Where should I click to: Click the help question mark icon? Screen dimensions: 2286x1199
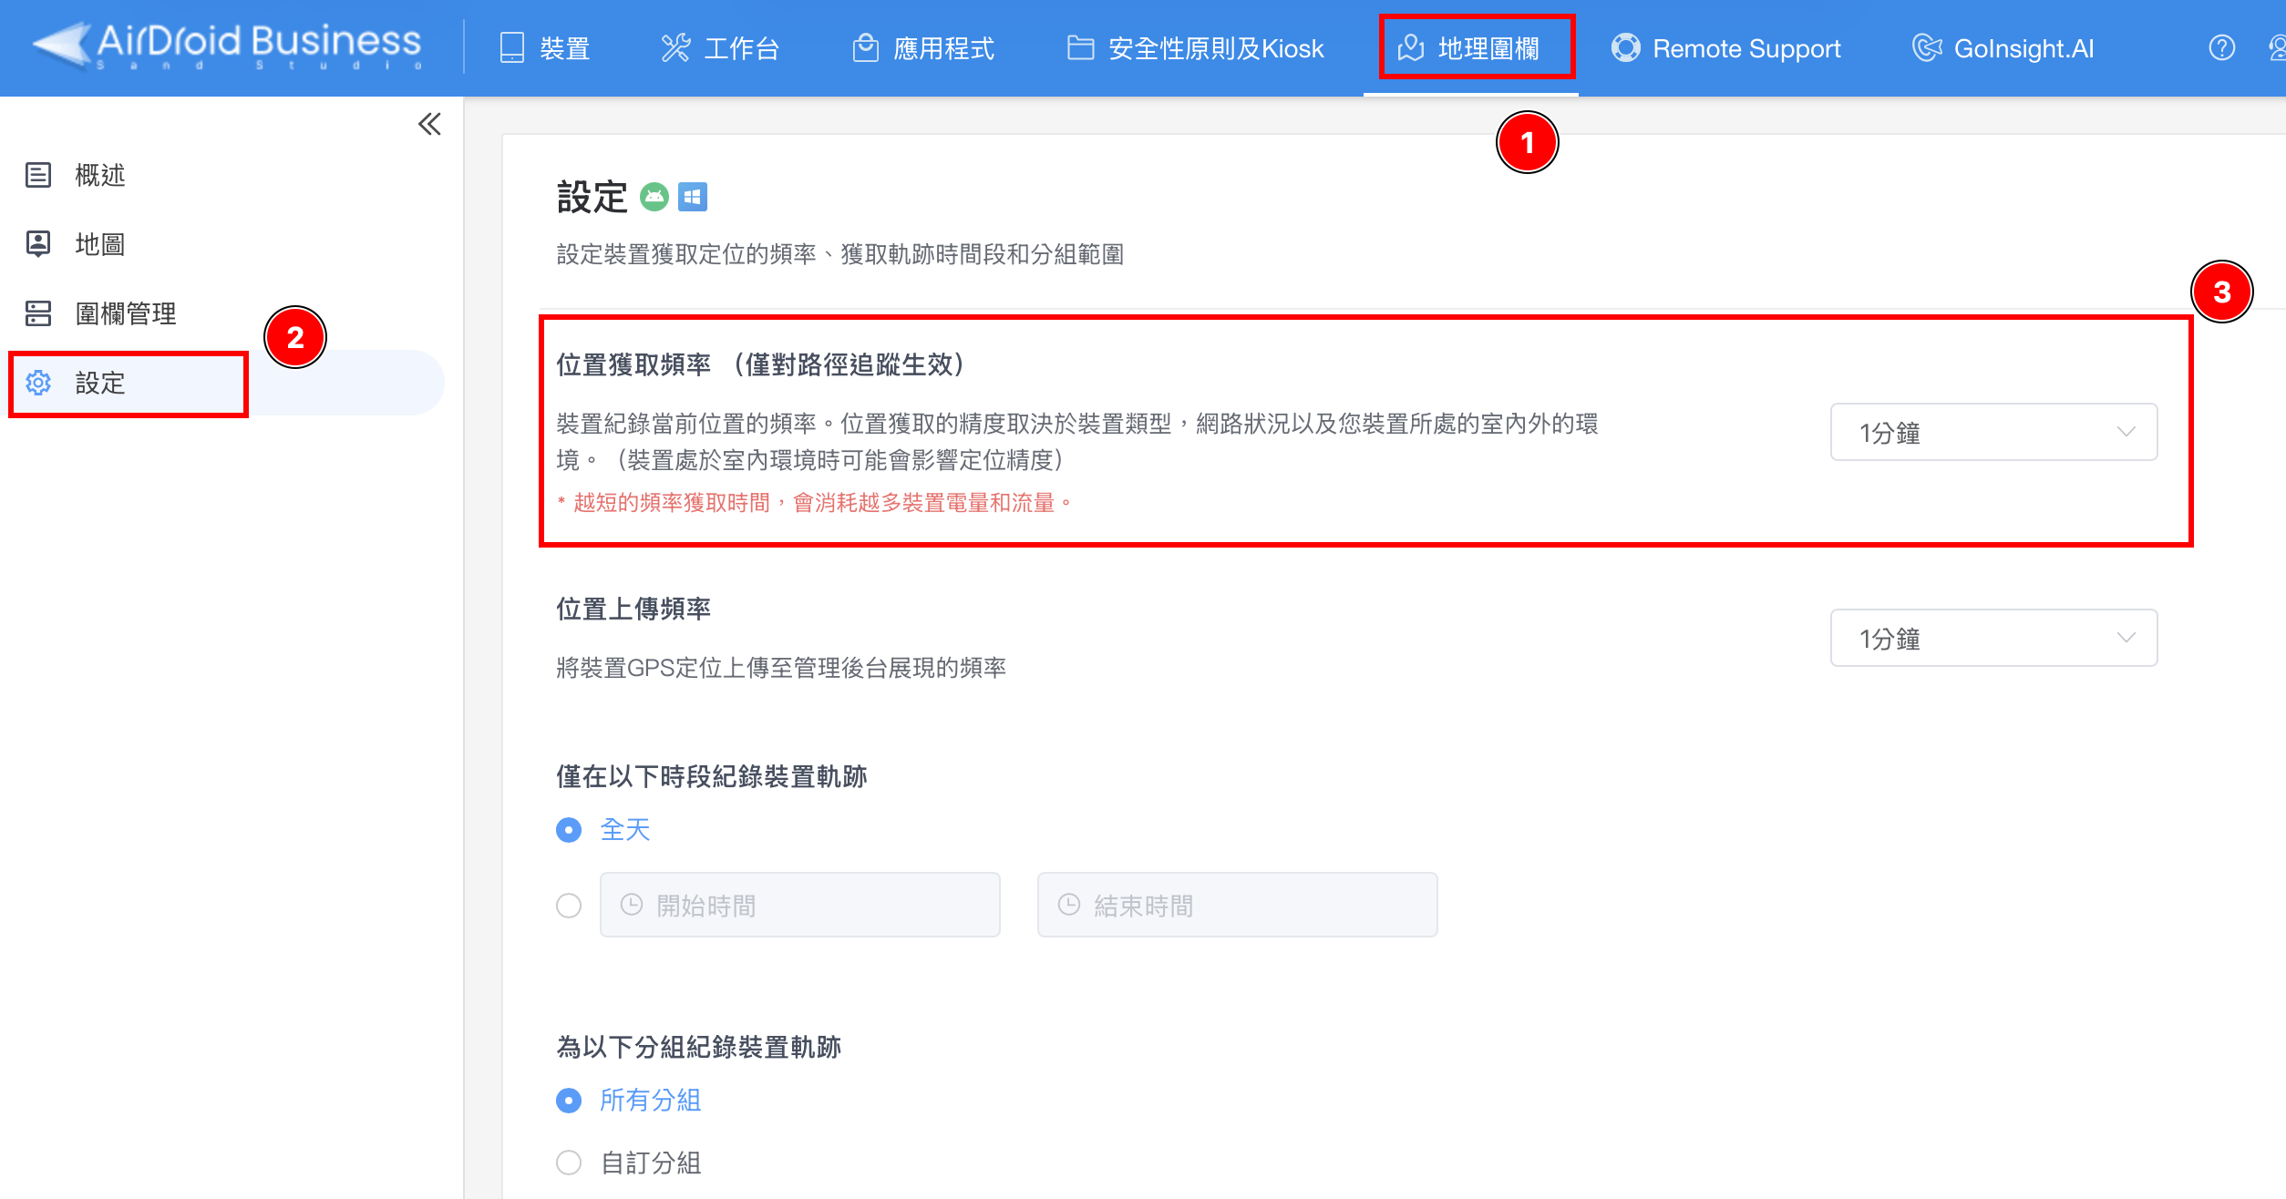pos(2221,47)
